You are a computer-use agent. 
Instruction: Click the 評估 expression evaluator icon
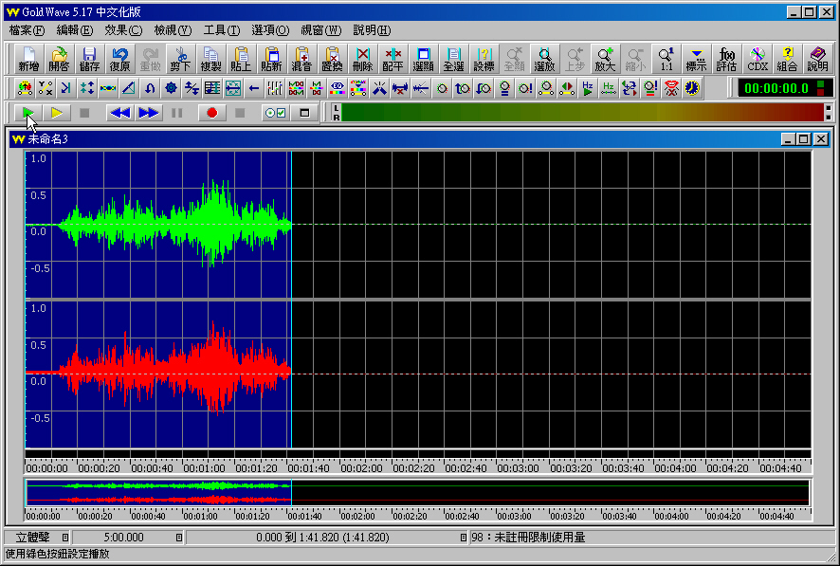coord(727,60)
